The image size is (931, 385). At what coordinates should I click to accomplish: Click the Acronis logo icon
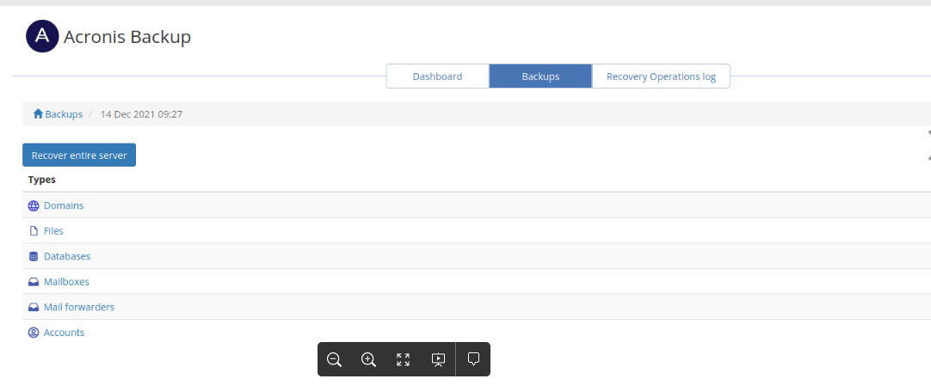pyautogui.click(x=42, y=36)
